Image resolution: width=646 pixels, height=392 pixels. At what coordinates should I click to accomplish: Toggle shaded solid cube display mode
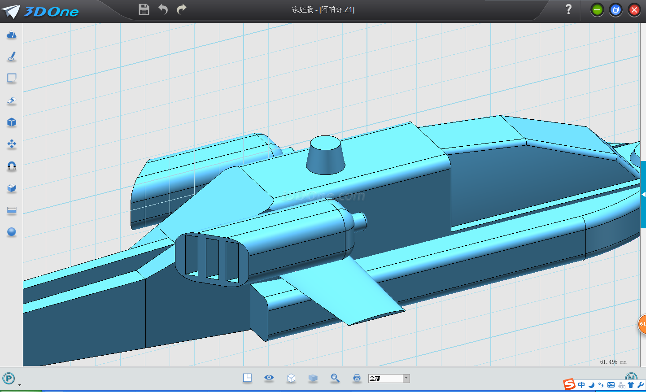pos(313,378)
